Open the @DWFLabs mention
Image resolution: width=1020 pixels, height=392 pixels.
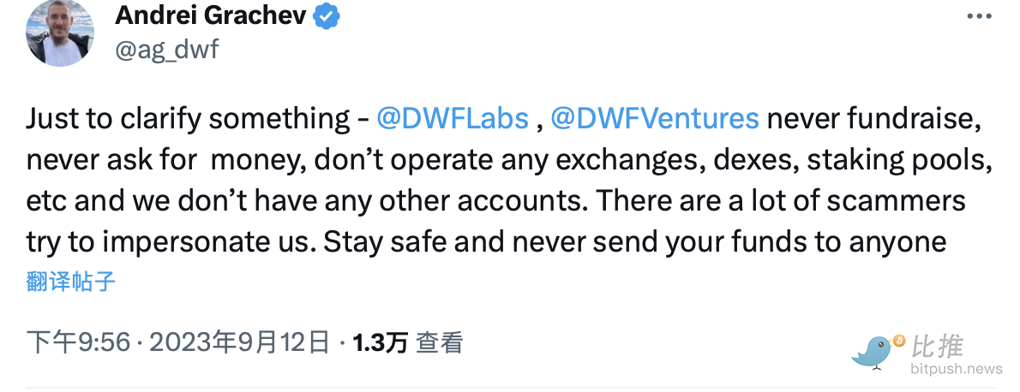[x=453, y=118]
